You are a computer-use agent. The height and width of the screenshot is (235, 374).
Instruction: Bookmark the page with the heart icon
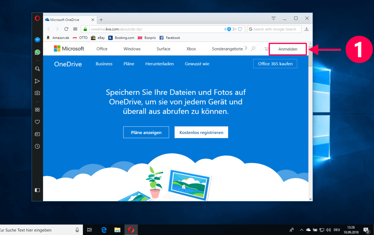[x=240, y=29]
